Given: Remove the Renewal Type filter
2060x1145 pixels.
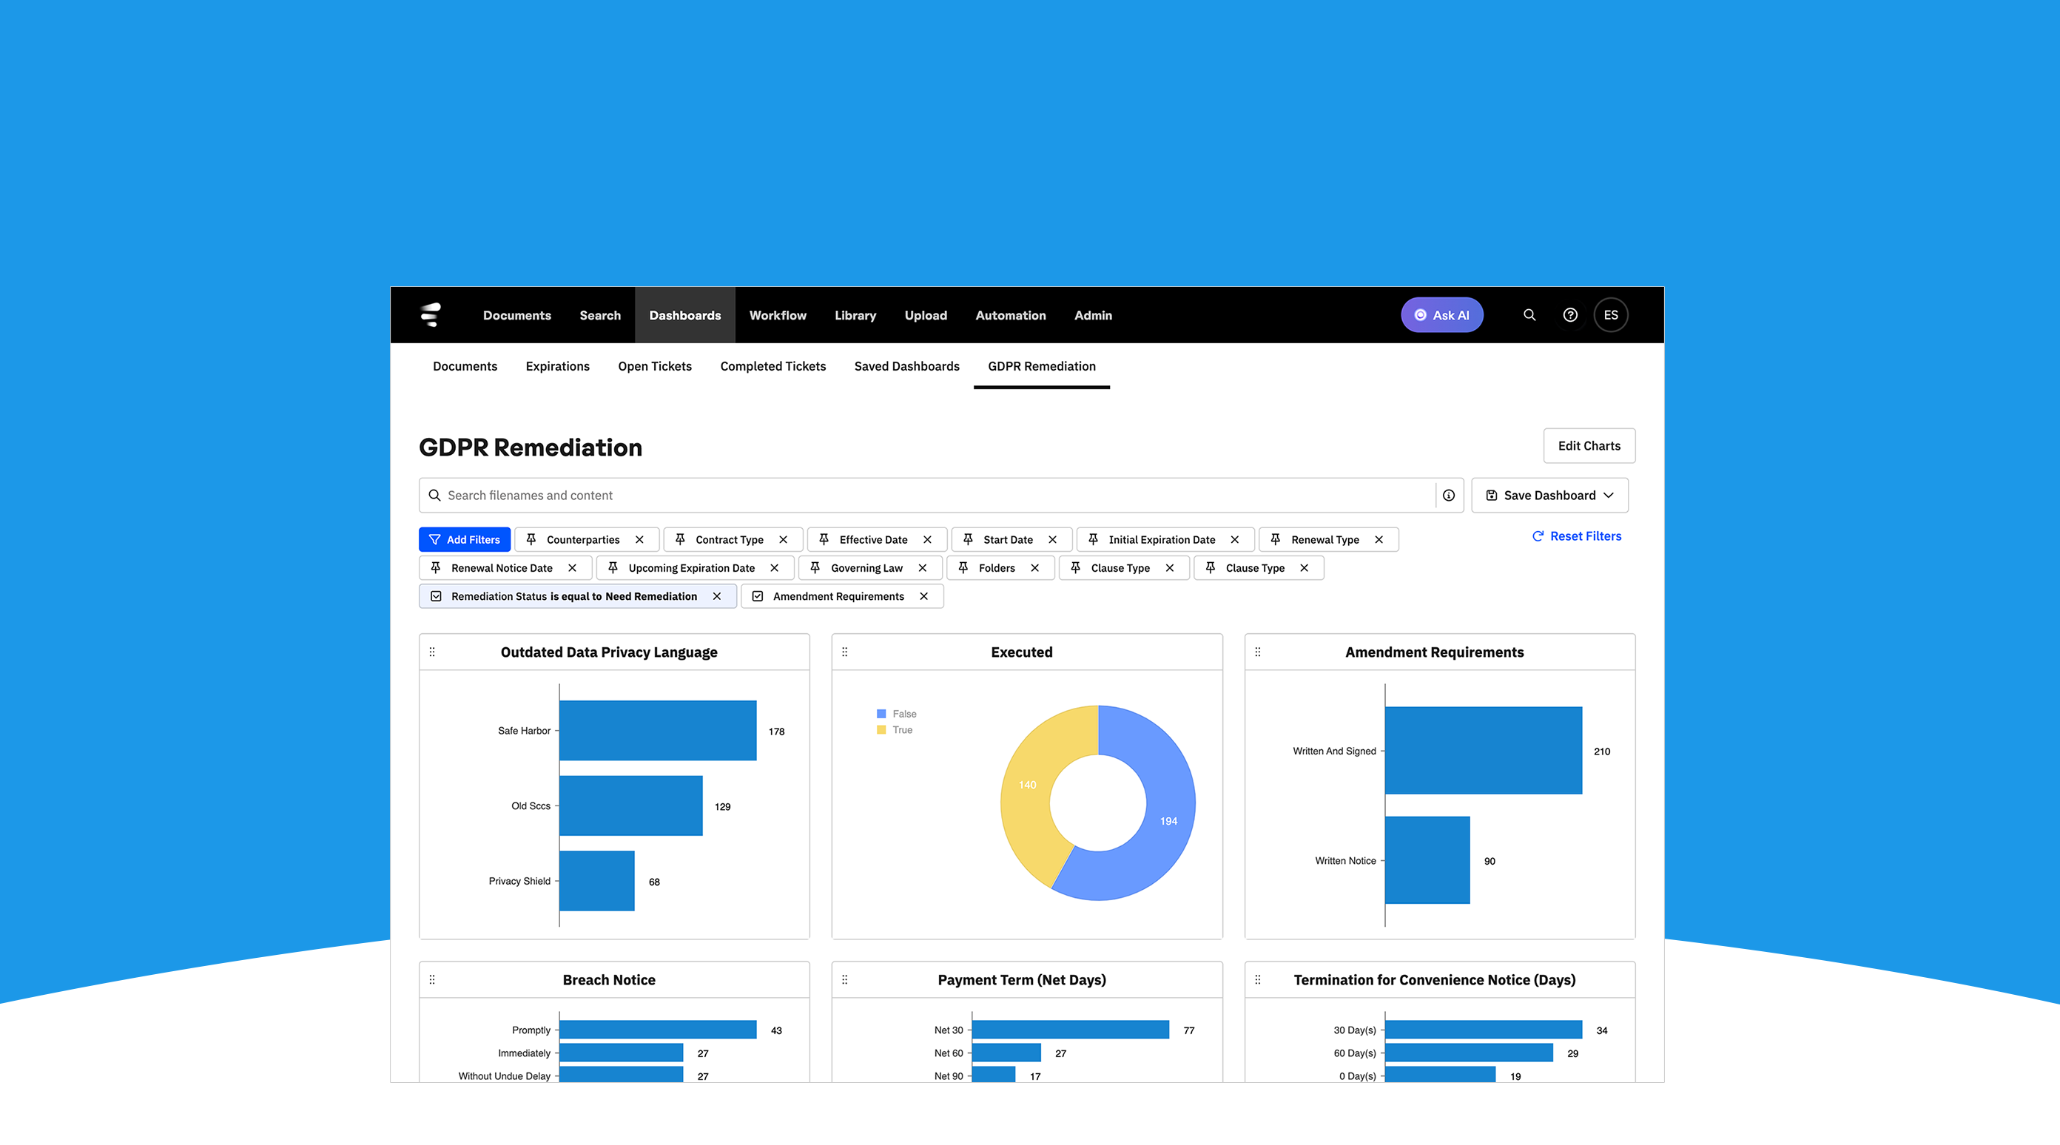Looking at the screenshot, I should [1379, 540].
